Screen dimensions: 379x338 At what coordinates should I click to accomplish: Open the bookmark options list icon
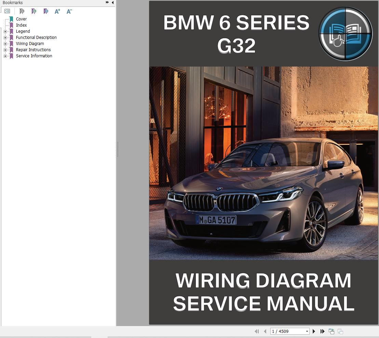(x=7, y=11)
